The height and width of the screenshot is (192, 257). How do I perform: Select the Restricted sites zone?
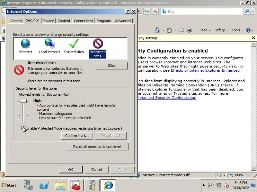coord(98,48)
